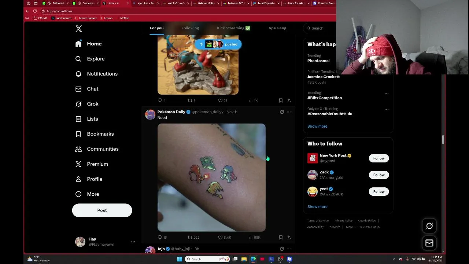
Task: Open Communities icon in sidebar
Action: pos(78,149)
